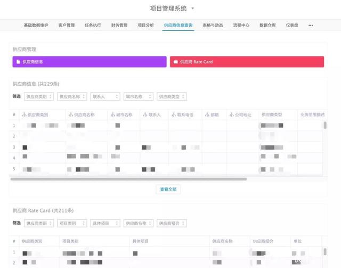
Task: Click the icon beside the 供应商类别 column header
Action: [24, 115]
